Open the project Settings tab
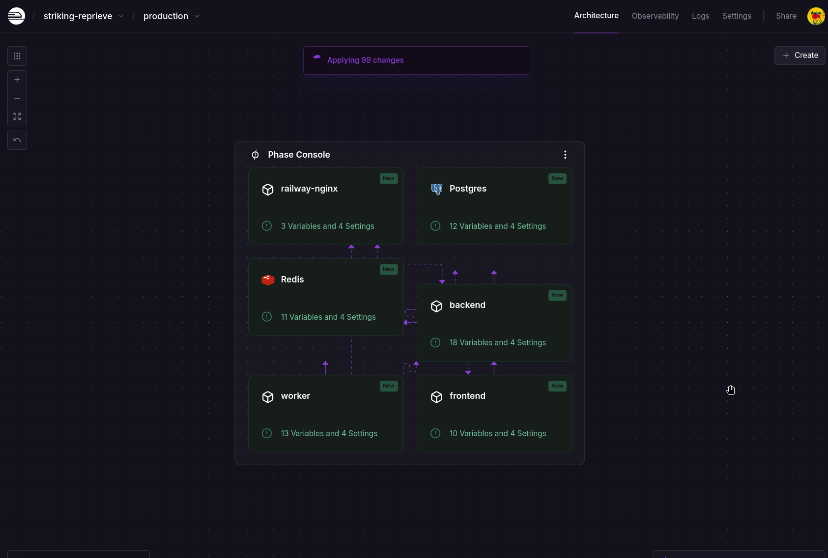 point(737,16)
